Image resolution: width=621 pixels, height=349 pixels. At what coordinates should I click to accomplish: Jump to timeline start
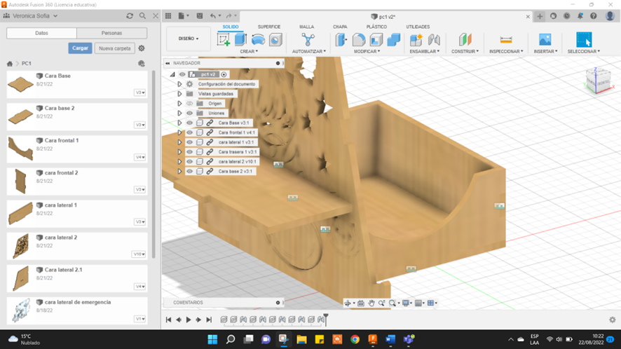pos(168,320)
